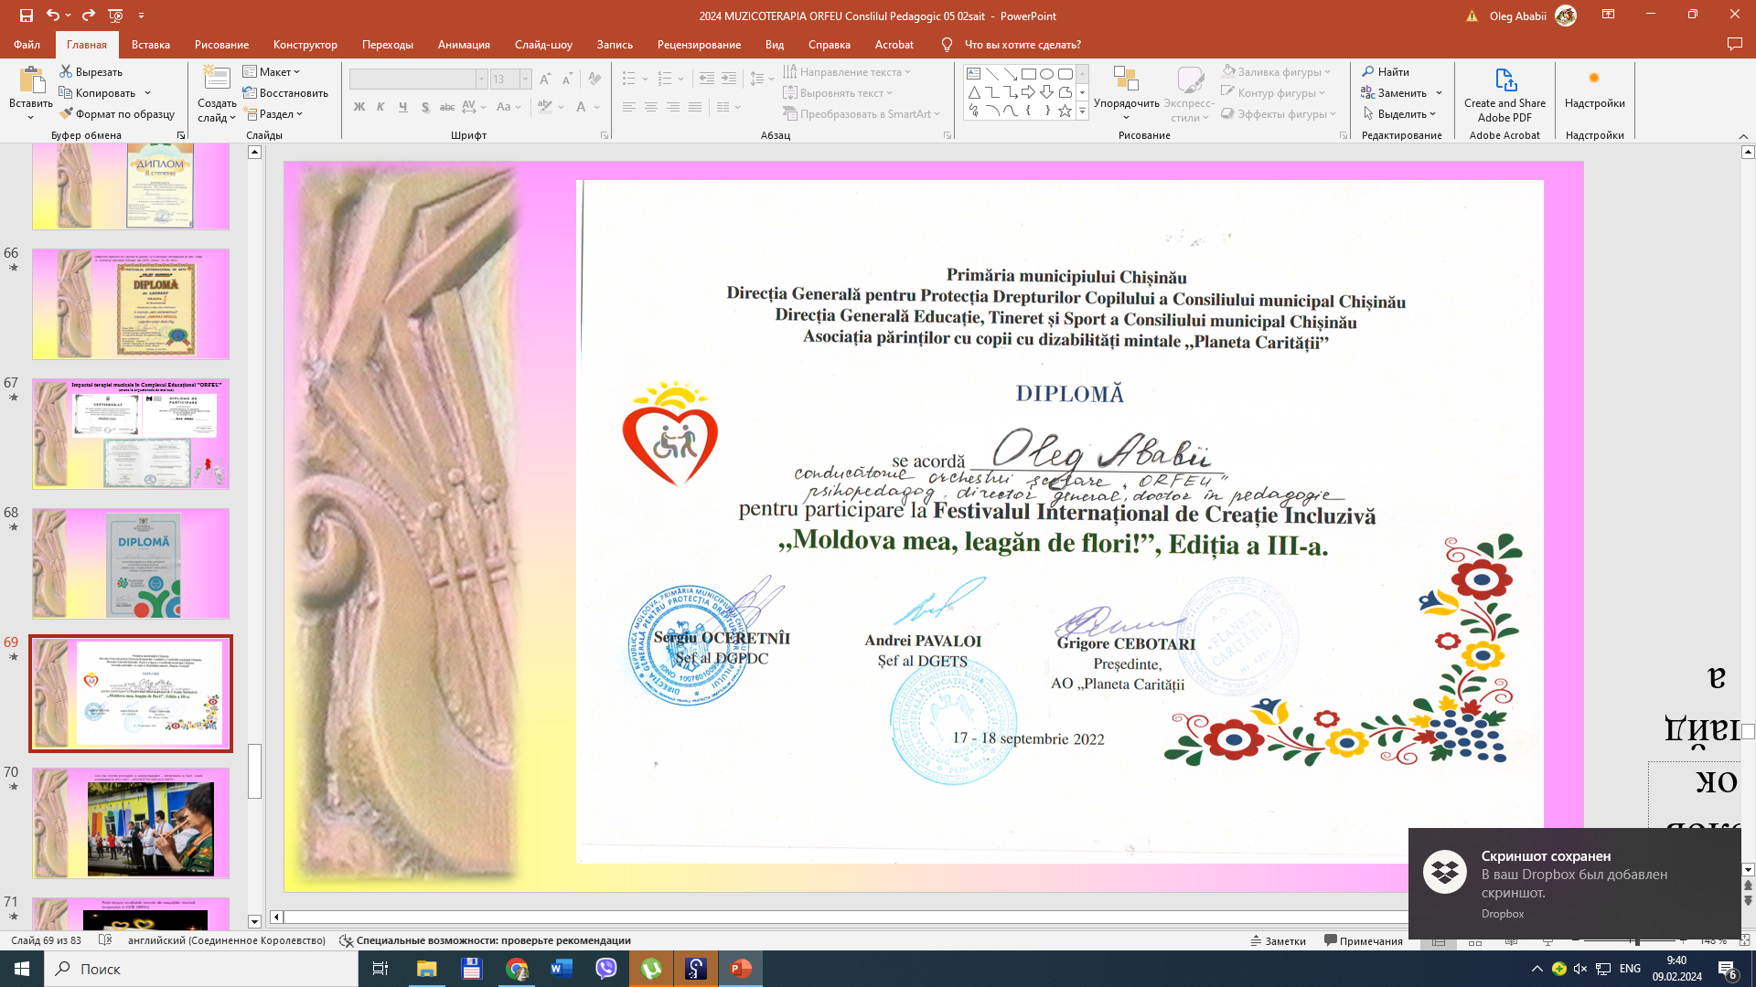Increase font size with the larger A icon
The height and width of the screenshot is (987, 1756).
click(x=545, y=80)
